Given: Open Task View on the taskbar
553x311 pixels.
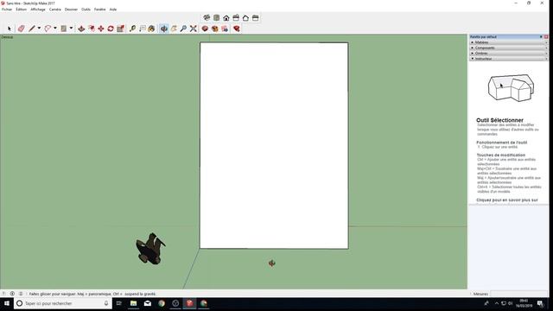Looking at the screenshot, I should pyautogui.click(x=119, y=303).
